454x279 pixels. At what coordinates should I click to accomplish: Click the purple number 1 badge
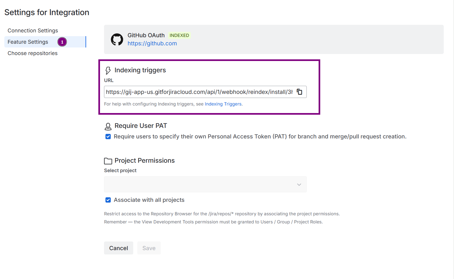coord(62,42)
